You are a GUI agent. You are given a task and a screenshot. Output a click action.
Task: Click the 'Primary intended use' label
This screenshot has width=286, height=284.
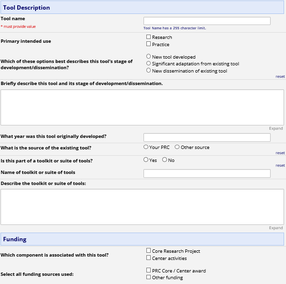pos(26,41)
